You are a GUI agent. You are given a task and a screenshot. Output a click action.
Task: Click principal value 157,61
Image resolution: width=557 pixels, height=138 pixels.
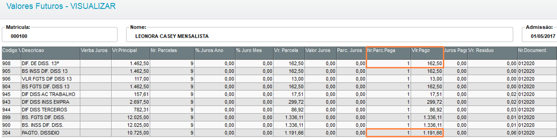click(x=131, y=94)
